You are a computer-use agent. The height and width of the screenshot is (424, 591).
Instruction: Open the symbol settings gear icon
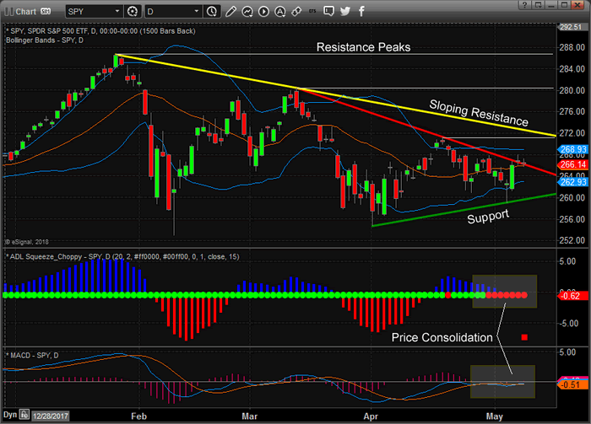(x=133, y=12)
